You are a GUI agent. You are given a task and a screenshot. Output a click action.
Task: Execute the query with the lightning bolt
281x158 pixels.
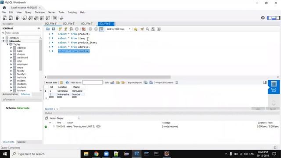click(60, 29)
